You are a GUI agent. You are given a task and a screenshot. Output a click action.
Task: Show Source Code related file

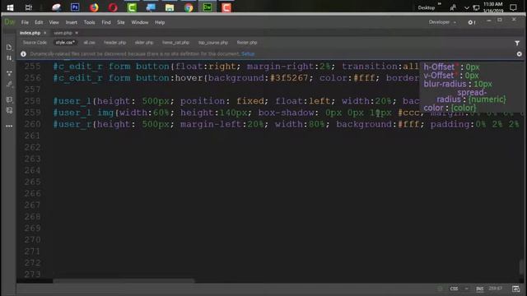[x=35, y=43]
